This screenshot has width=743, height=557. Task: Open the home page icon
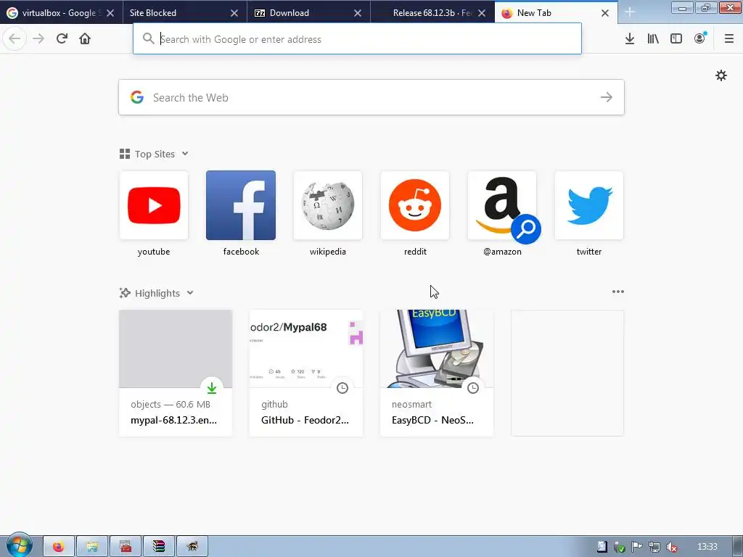coord(85,38)
